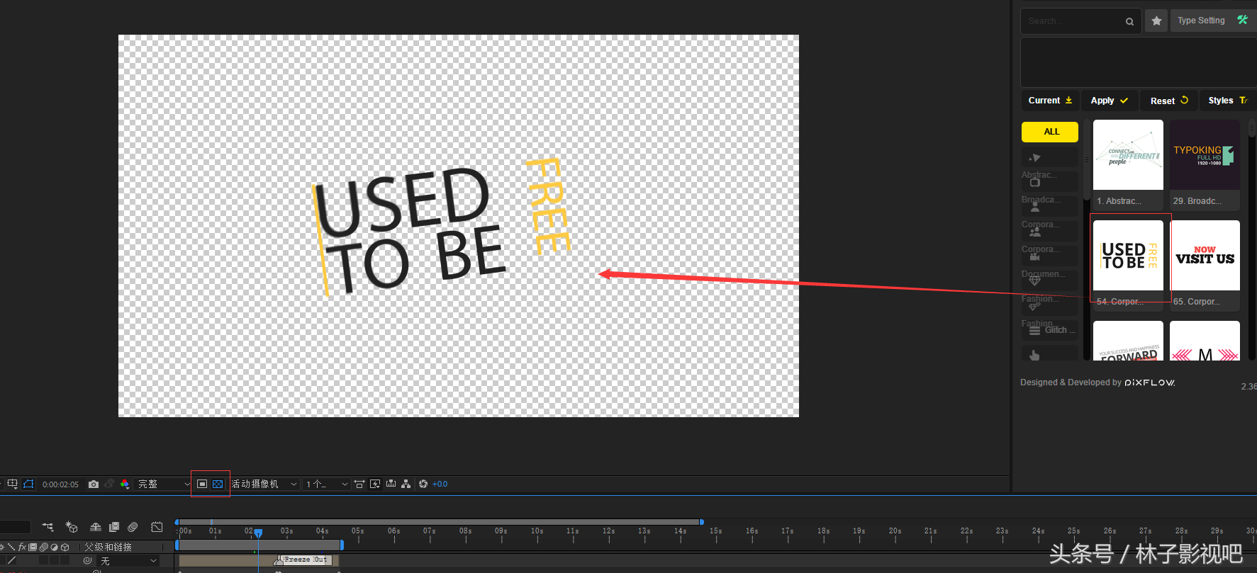Screen dimensions: 1257x573
Task: Toggle the transparency grid button
Action: coord(218,484)
